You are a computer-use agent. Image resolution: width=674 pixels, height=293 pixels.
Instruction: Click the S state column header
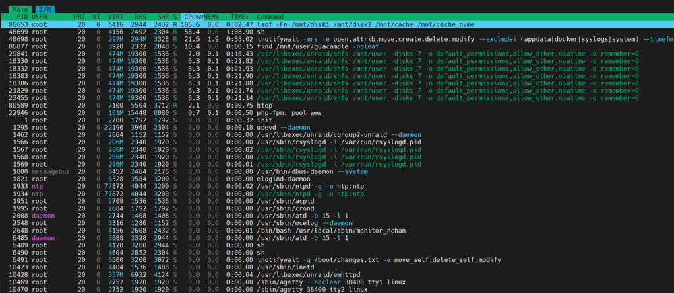coord(175,17)
